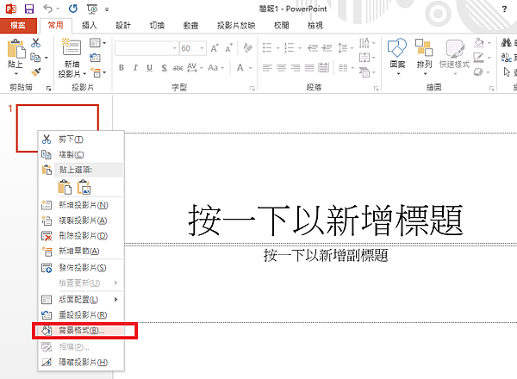This screenshot has height=379, width=517.
Task: Click the Justify paragraph icon
Action: tap(309, 68)
